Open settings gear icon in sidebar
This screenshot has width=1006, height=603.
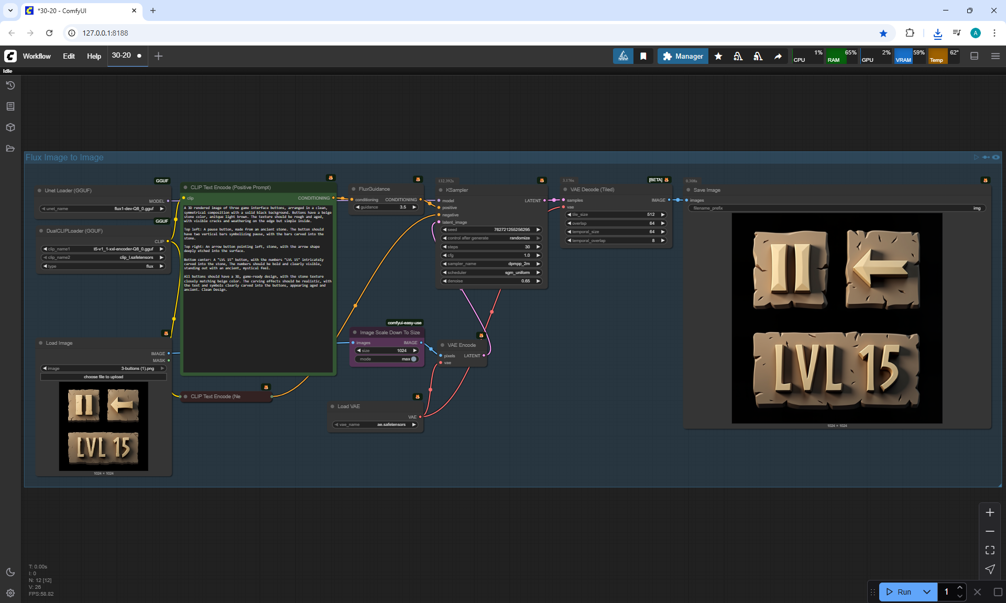pos(10,593)
